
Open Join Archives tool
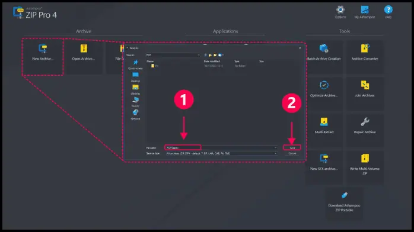point(365,89)
